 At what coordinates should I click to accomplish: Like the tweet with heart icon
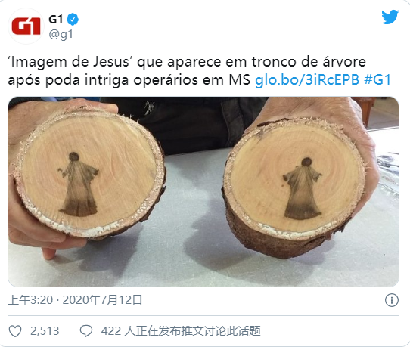[x=15, y=331]
